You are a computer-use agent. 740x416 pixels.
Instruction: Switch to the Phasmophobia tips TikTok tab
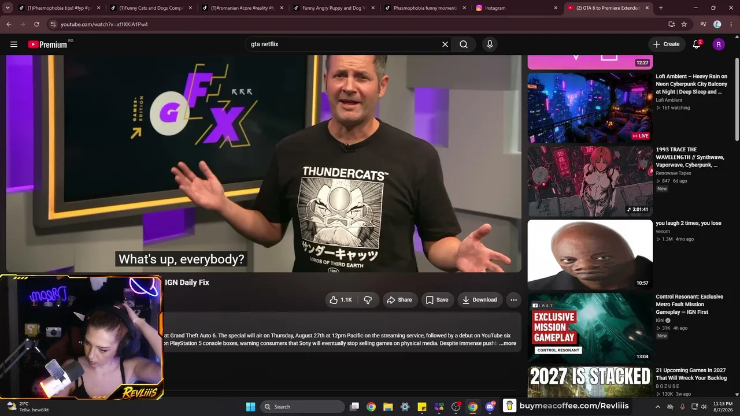[x=59, y=8]
